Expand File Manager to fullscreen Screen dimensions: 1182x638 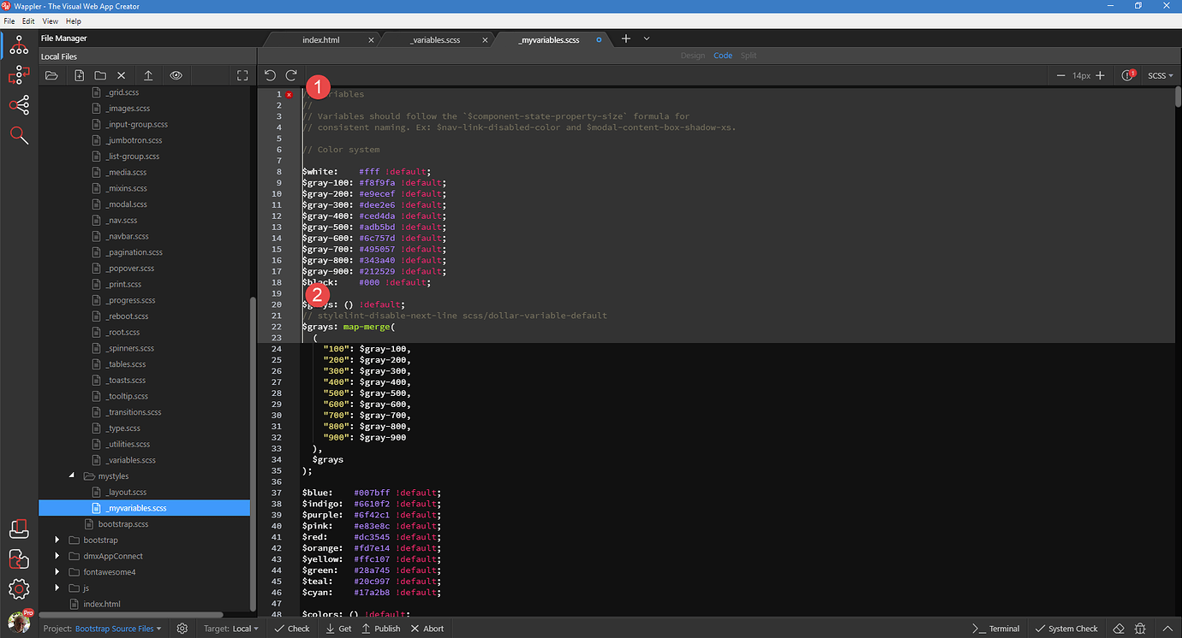242,74
